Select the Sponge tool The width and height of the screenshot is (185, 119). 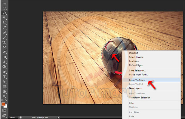tap(4, 67)
